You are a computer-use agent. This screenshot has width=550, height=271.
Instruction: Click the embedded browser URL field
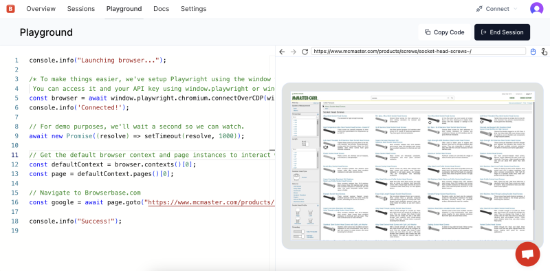(419, 52)
